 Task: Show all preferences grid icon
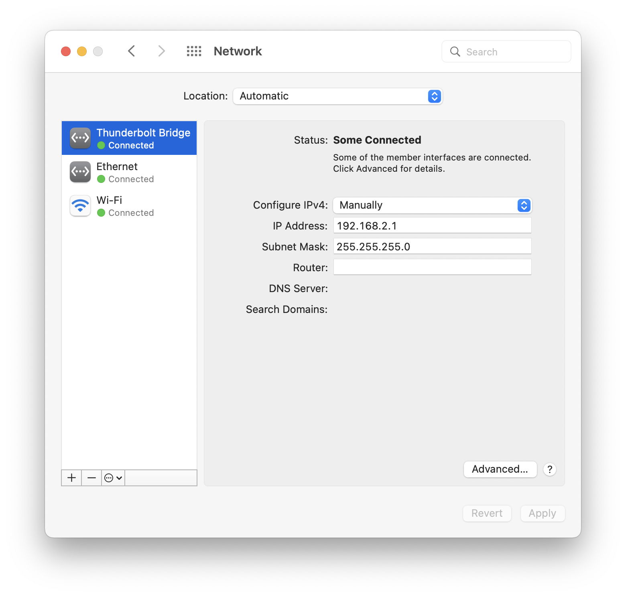pyautogui.click(x=194, y=51)
